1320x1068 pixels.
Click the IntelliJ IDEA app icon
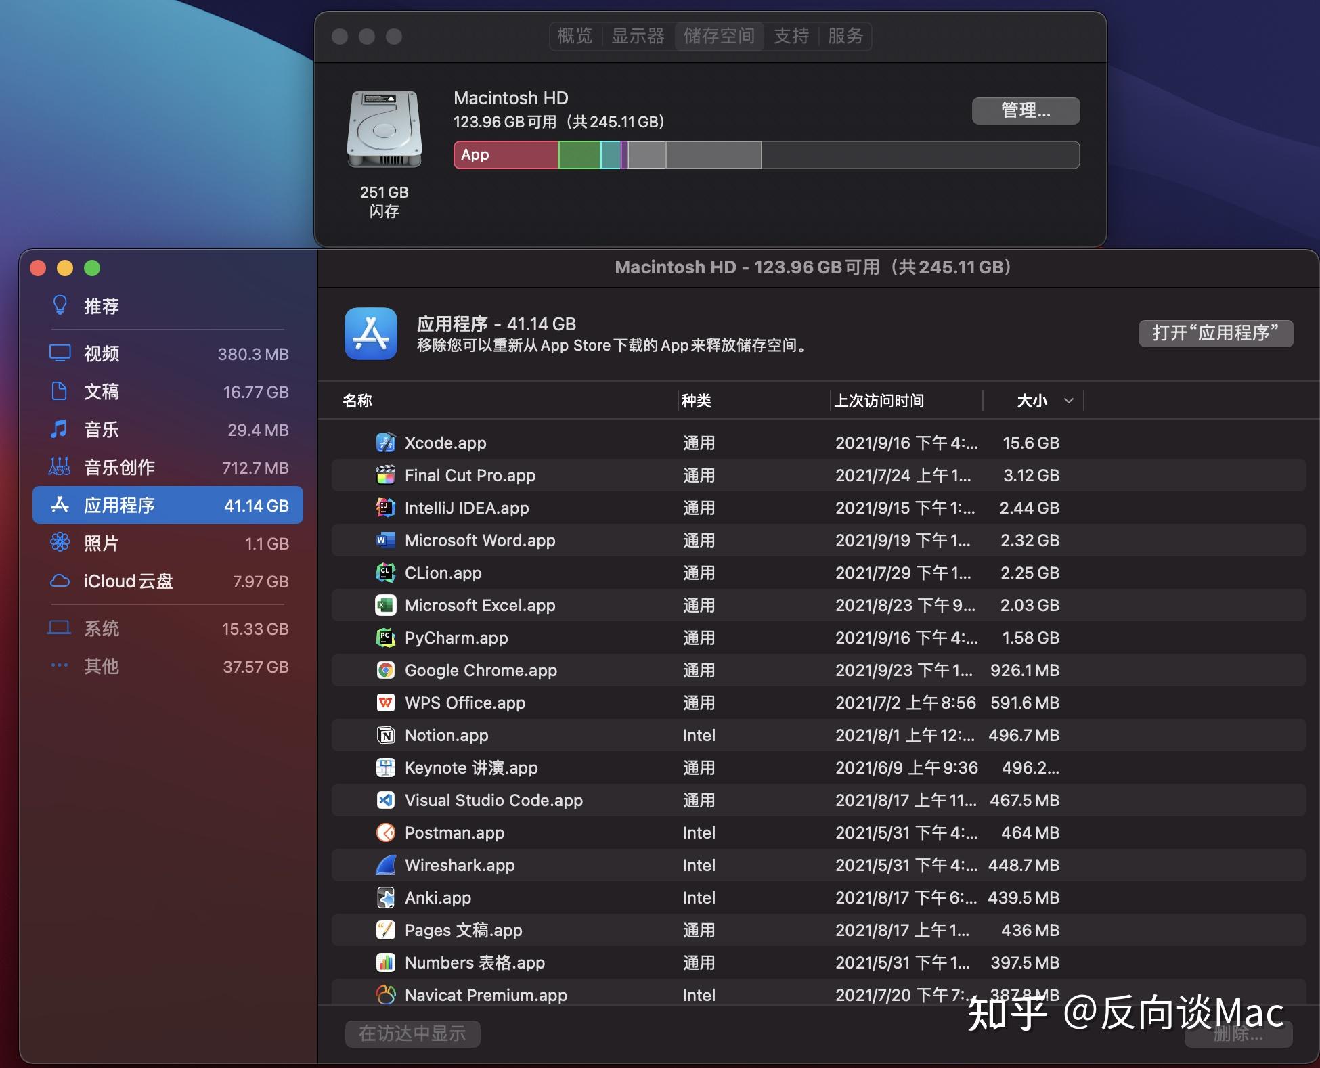click(x=385, y=507)
